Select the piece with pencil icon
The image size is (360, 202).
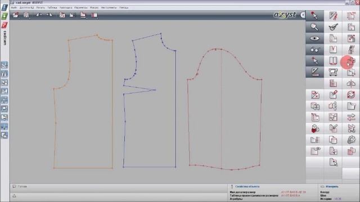(333, 128)
